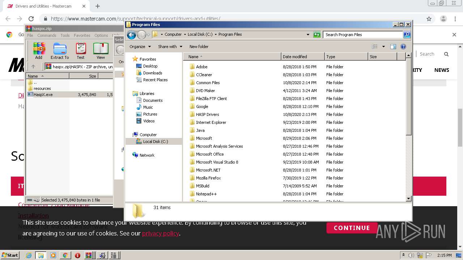
Task: Open address bar history dropdown in Explorer
Action: pyautogui.click(x=308, y=35)
